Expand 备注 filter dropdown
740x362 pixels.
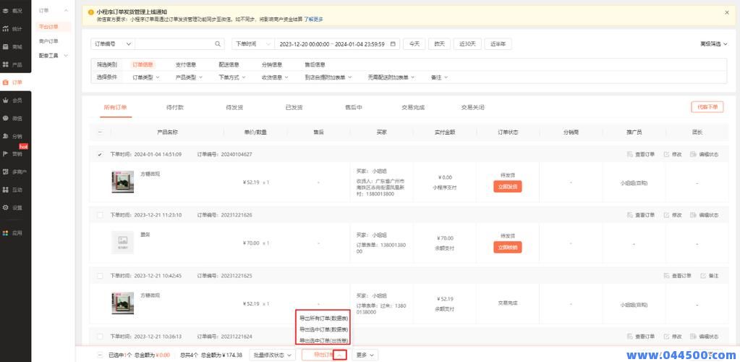click(x=439, y=77)
